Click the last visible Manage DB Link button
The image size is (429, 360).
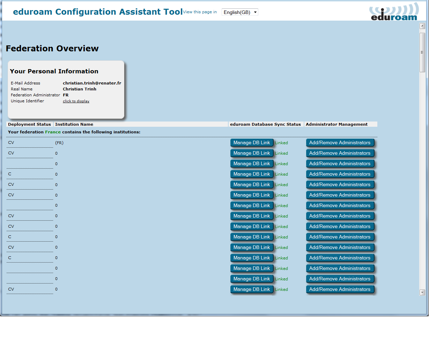tap(252, 289)
